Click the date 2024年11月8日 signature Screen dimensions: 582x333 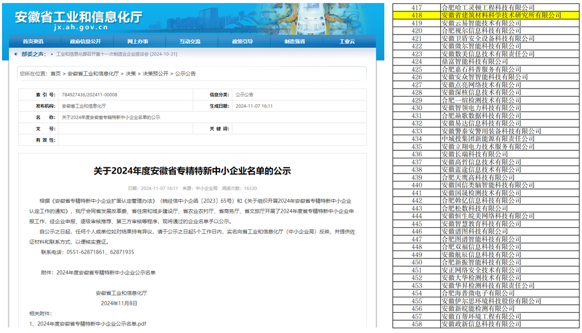click(119, 303)
